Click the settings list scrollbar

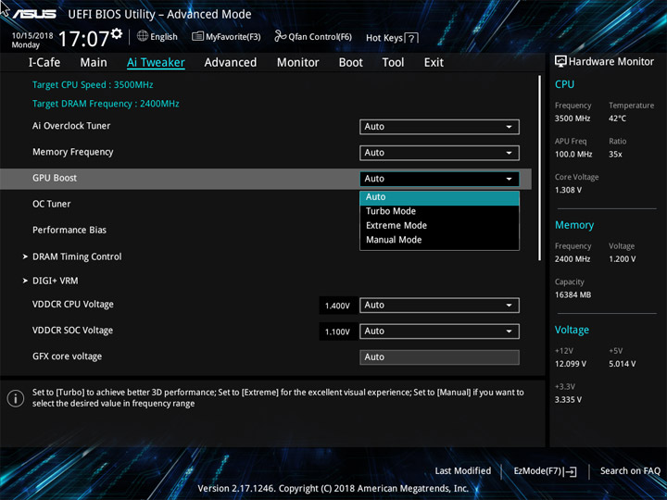[x=539, y=168]
